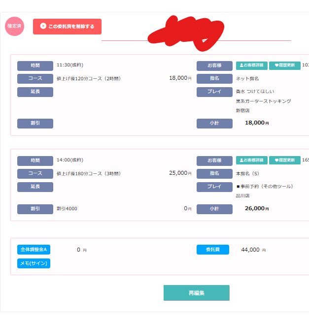Click 割引 label beside 割引4000
The width and height of the screenshot is (309, 321).
click(x=35, y=209)
